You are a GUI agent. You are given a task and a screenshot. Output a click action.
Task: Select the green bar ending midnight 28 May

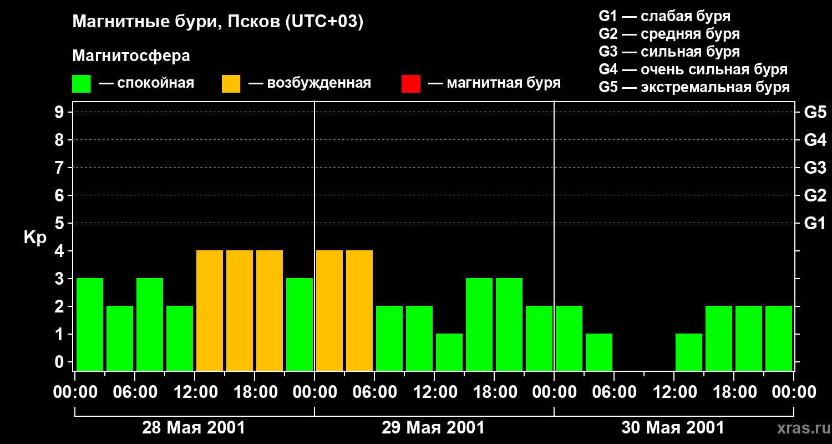(300, 324)
